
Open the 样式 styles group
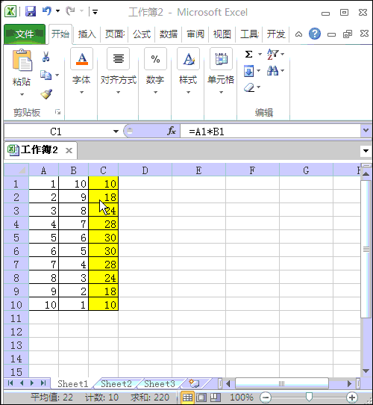click(x=188, y=59)
